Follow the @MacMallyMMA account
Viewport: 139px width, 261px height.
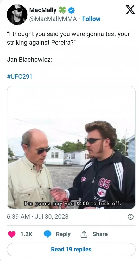(x=91, y=19)
